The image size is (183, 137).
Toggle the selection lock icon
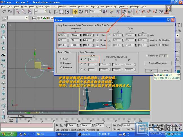(57, 125)
